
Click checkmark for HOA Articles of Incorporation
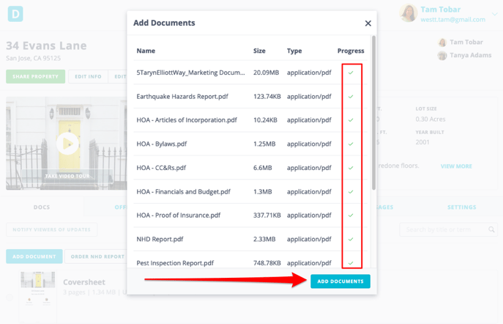[351, 120]
